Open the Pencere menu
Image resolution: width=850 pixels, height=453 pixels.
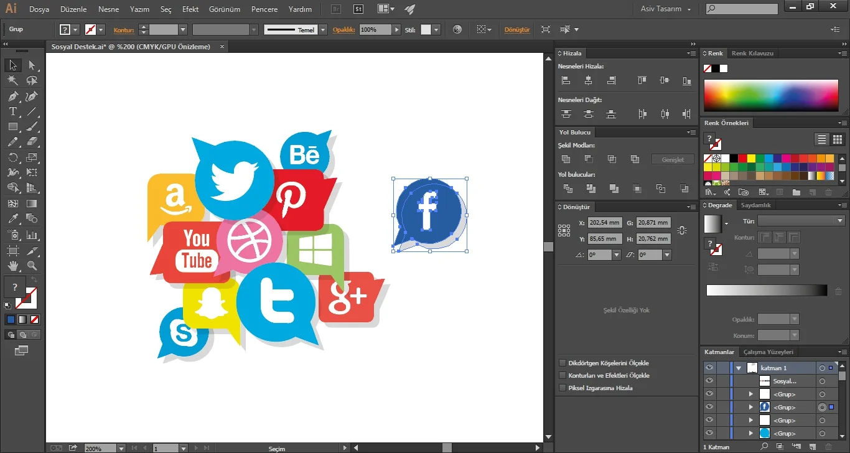(x=264, y=9)
